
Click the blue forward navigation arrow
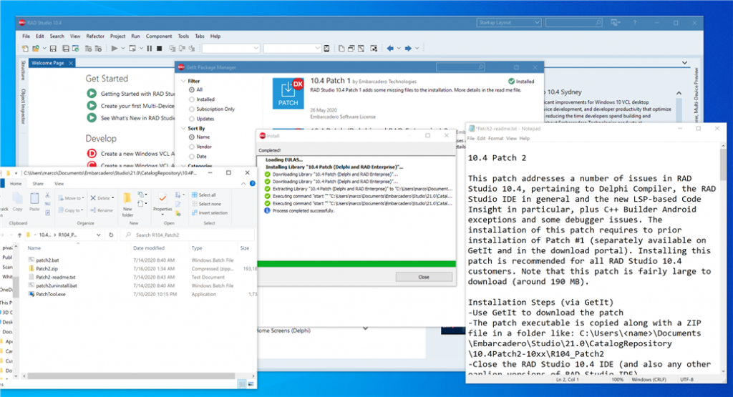coord(407,48)
